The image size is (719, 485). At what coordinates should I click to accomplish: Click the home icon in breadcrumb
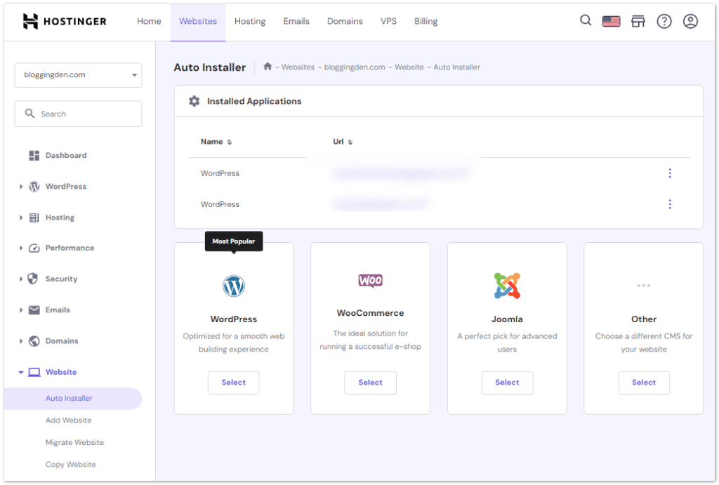point(268,67)
